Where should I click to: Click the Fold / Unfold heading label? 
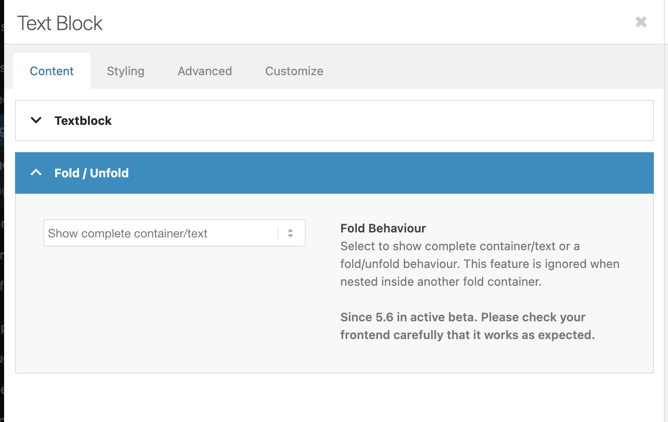92,173
